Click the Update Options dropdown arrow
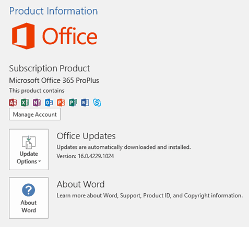The width and height of the screenshot is (249, 227). point(40,161)
